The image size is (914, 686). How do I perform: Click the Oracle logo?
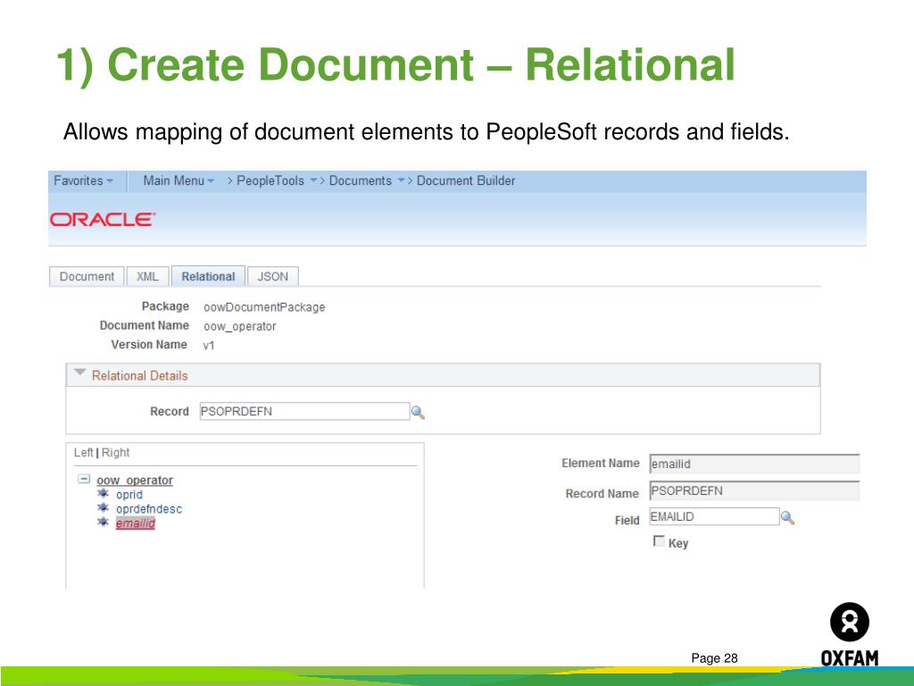103,220
